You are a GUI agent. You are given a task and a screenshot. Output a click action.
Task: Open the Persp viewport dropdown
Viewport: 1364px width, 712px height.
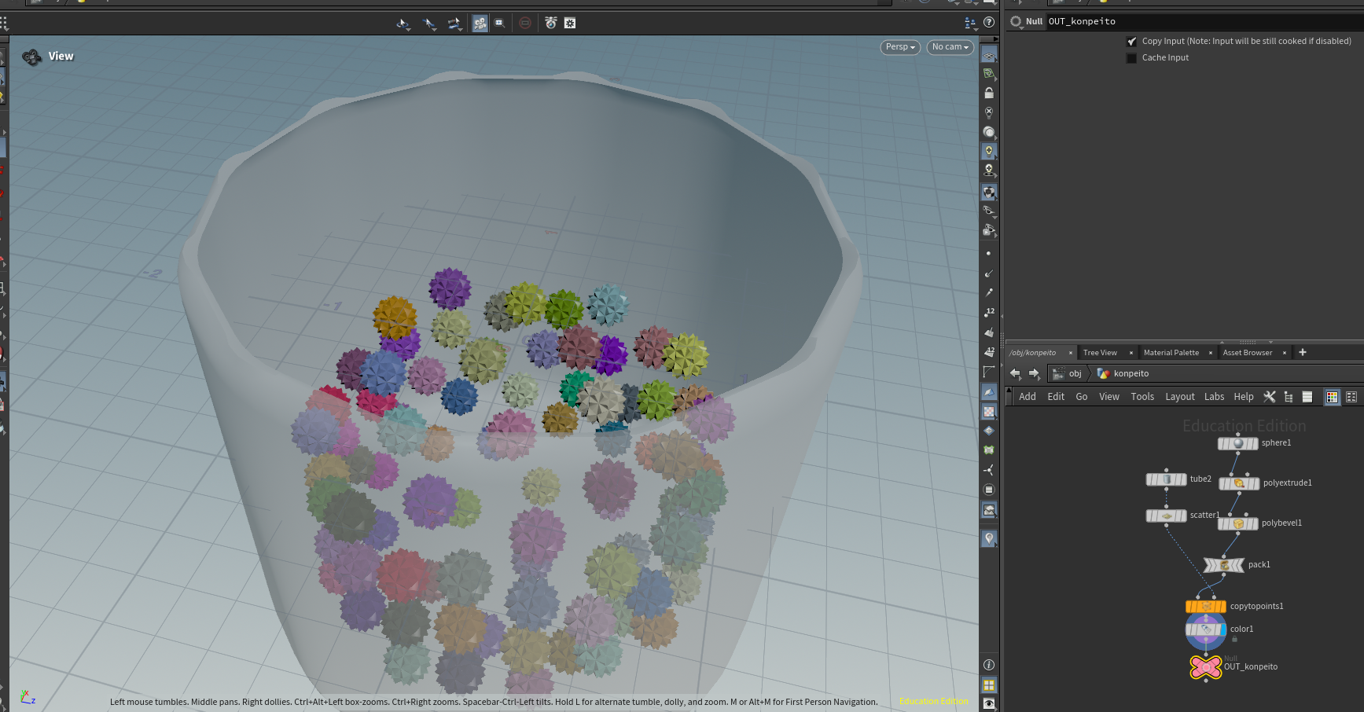click(900, 47)
